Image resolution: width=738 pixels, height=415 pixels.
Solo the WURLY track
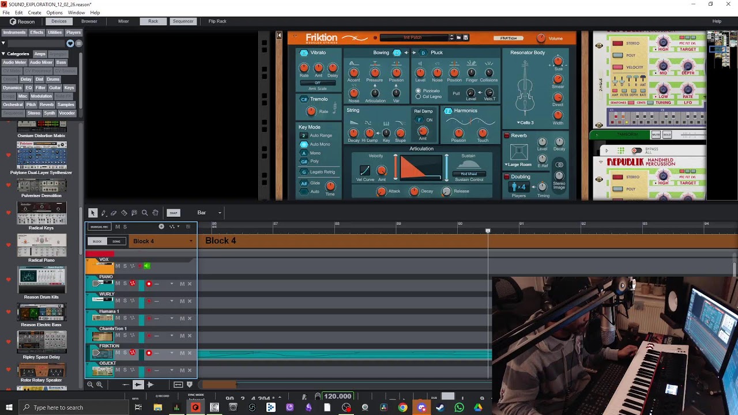125,301
